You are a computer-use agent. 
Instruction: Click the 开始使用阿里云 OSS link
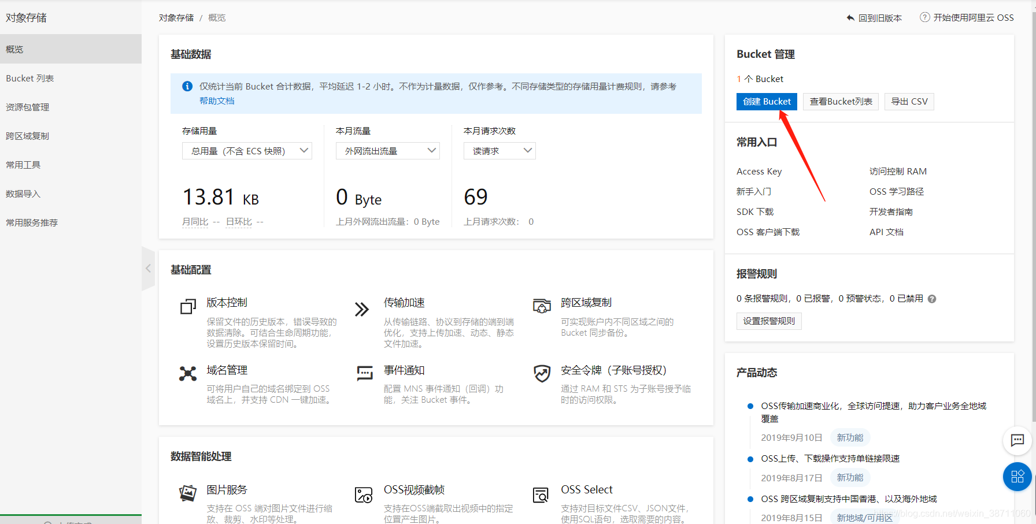click(974, 18)
